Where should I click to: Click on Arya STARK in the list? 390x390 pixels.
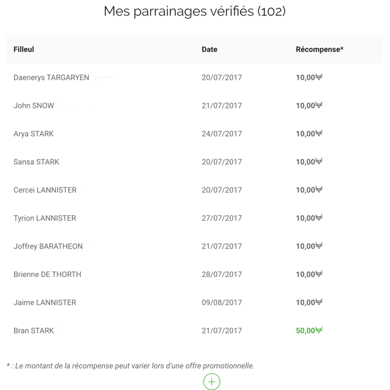pyautogui.click(x=34, y=134)
